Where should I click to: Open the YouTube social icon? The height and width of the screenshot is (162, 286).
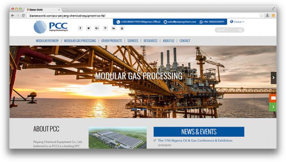click(122, 28)
